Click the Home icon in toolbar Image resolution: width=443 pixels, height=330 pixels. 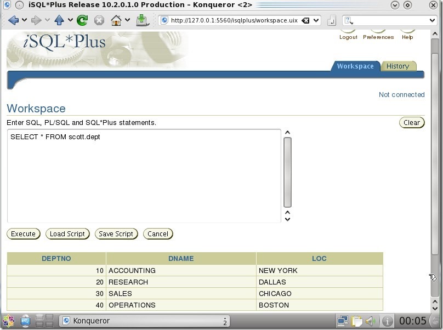coord(116,20)
